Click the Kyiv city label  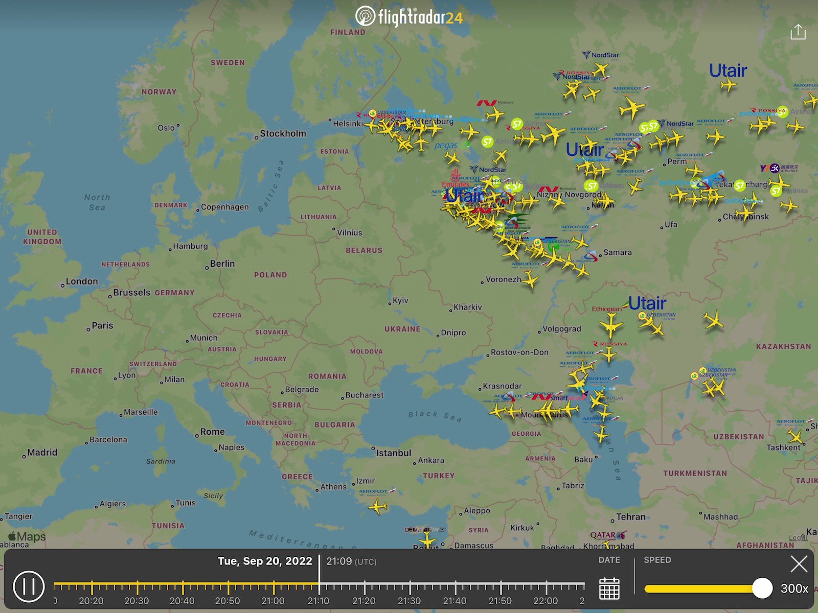[x=400, y=300]
